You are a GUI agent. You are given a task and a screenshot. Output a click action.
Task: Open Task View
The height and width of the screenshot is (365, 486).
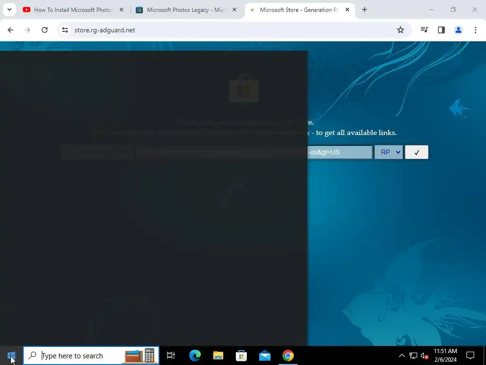click(x=171, y=355)
